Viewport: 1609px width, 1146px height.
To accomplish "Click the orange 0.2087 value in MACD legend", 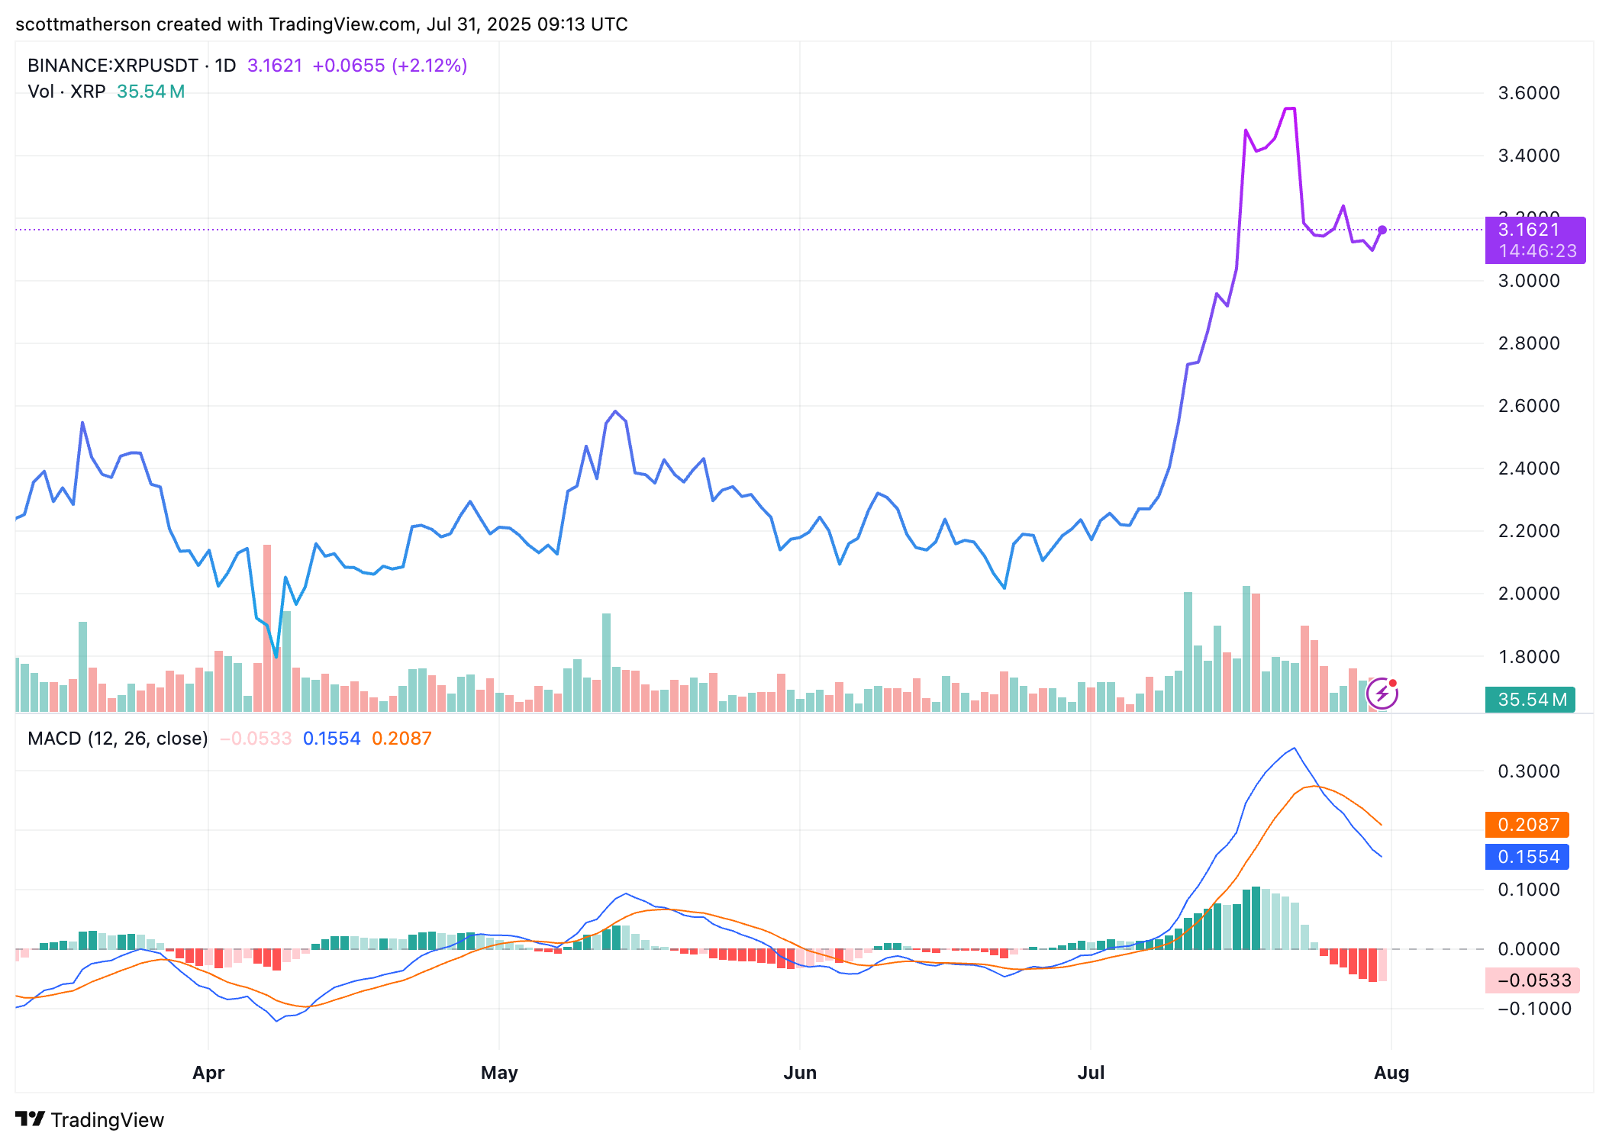I will 401,739.
